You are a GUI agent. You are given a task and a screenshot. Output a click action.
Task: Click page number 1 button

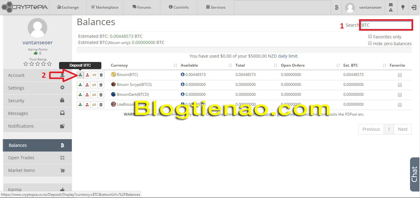click(389, 129)
